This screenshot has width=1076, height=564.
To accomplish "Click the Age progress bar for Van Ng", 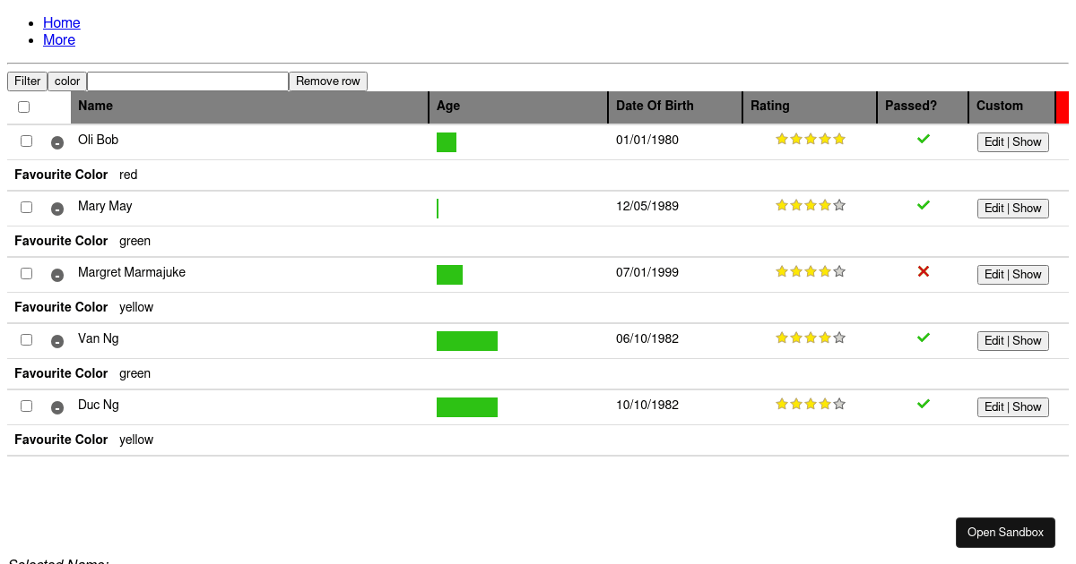I will (x=467, y=341).
